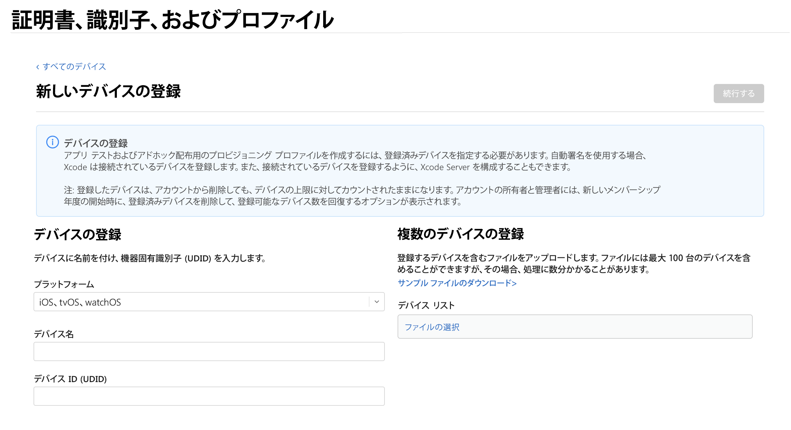Viewport: 791px width, 430px height.
Task: Focus the デバイス ID (UDID) input field
Action: tap(209, 396)
